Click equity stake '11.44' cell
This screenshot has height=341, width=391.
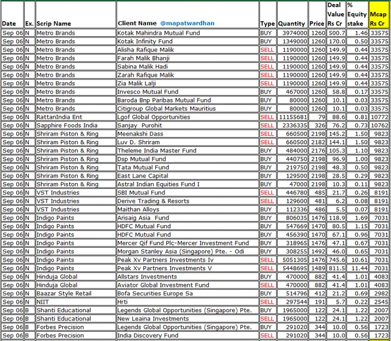coord(357,268)
